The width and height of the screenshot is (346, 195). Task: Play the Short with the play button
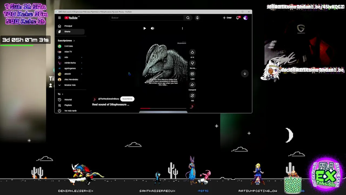145,28
